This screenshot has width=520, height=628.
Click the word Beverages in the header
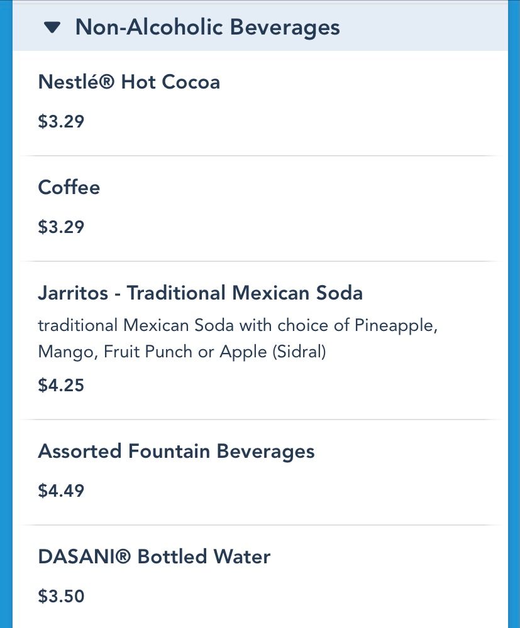pos(285,28)
